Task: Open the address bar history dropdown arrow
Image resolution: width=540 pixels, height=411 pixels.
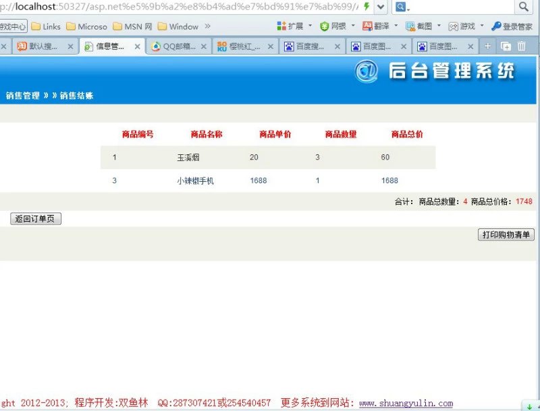Action: coord(381,7)
